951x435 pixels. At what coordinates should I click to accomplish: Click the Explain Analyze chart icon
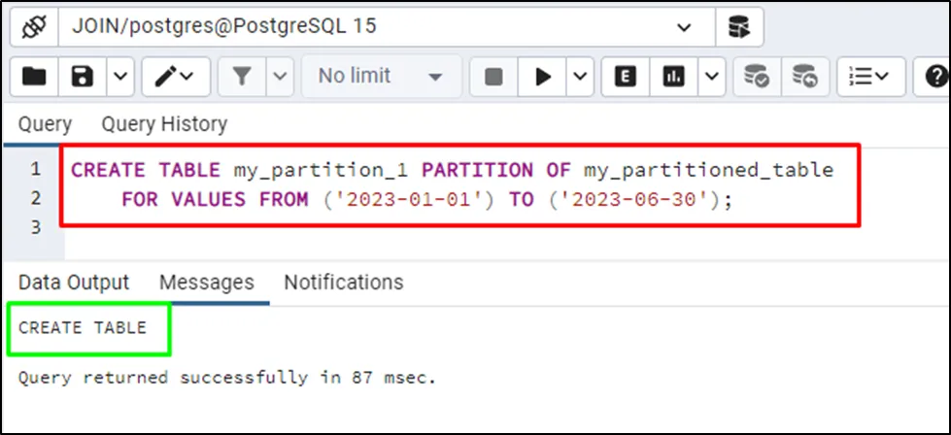[674, 77]
